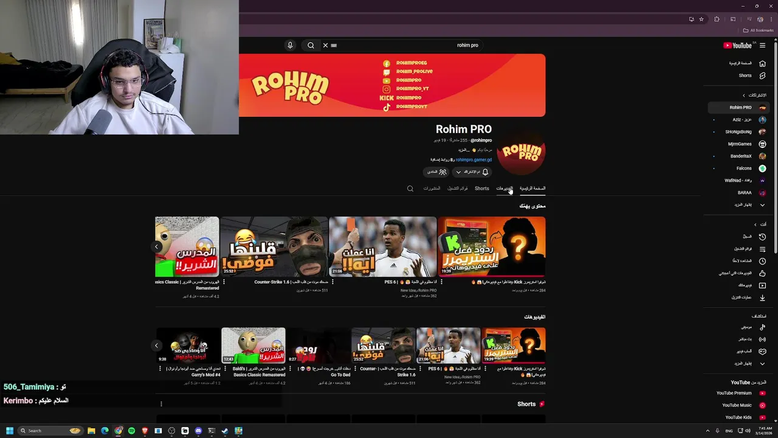Bookmark this page with star icon
The width and height of the screenshot is (778, 438).
click(701, 19)
